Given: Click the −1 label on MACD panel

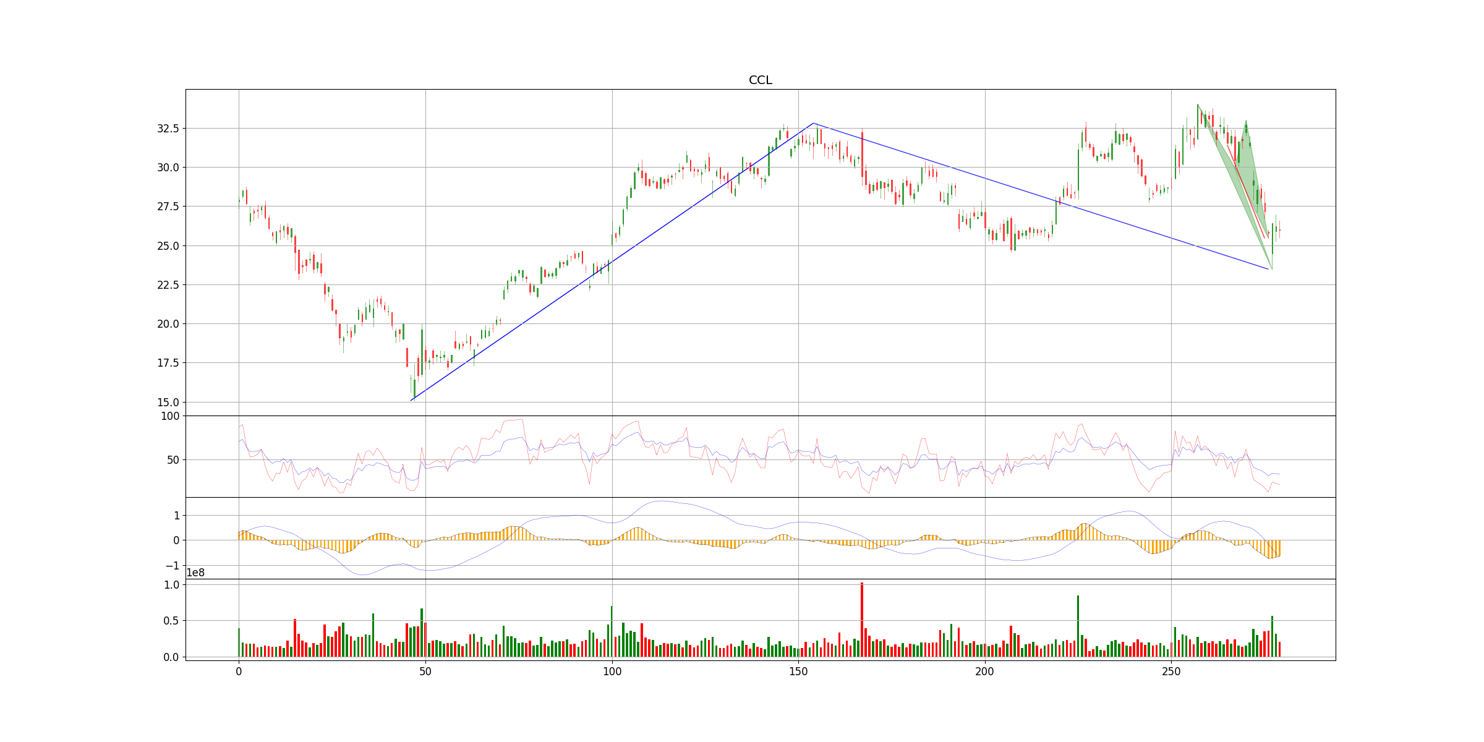Looking at the screenshot, I should pos(172,566).
